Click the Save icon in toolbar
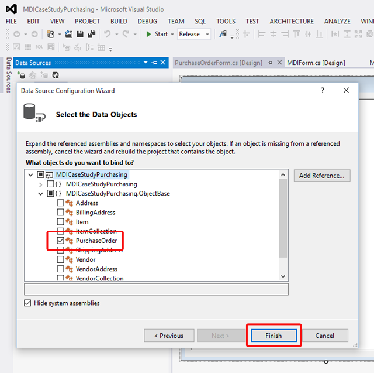Screen dimensions: 374x373 coord(80,34)
